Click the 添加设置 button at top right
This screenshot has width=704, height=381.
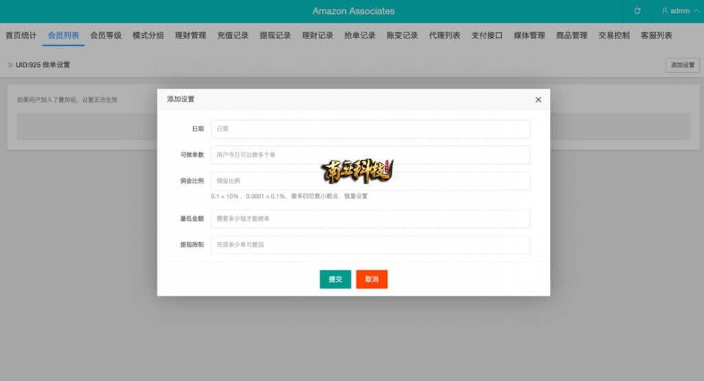(682, 65)
